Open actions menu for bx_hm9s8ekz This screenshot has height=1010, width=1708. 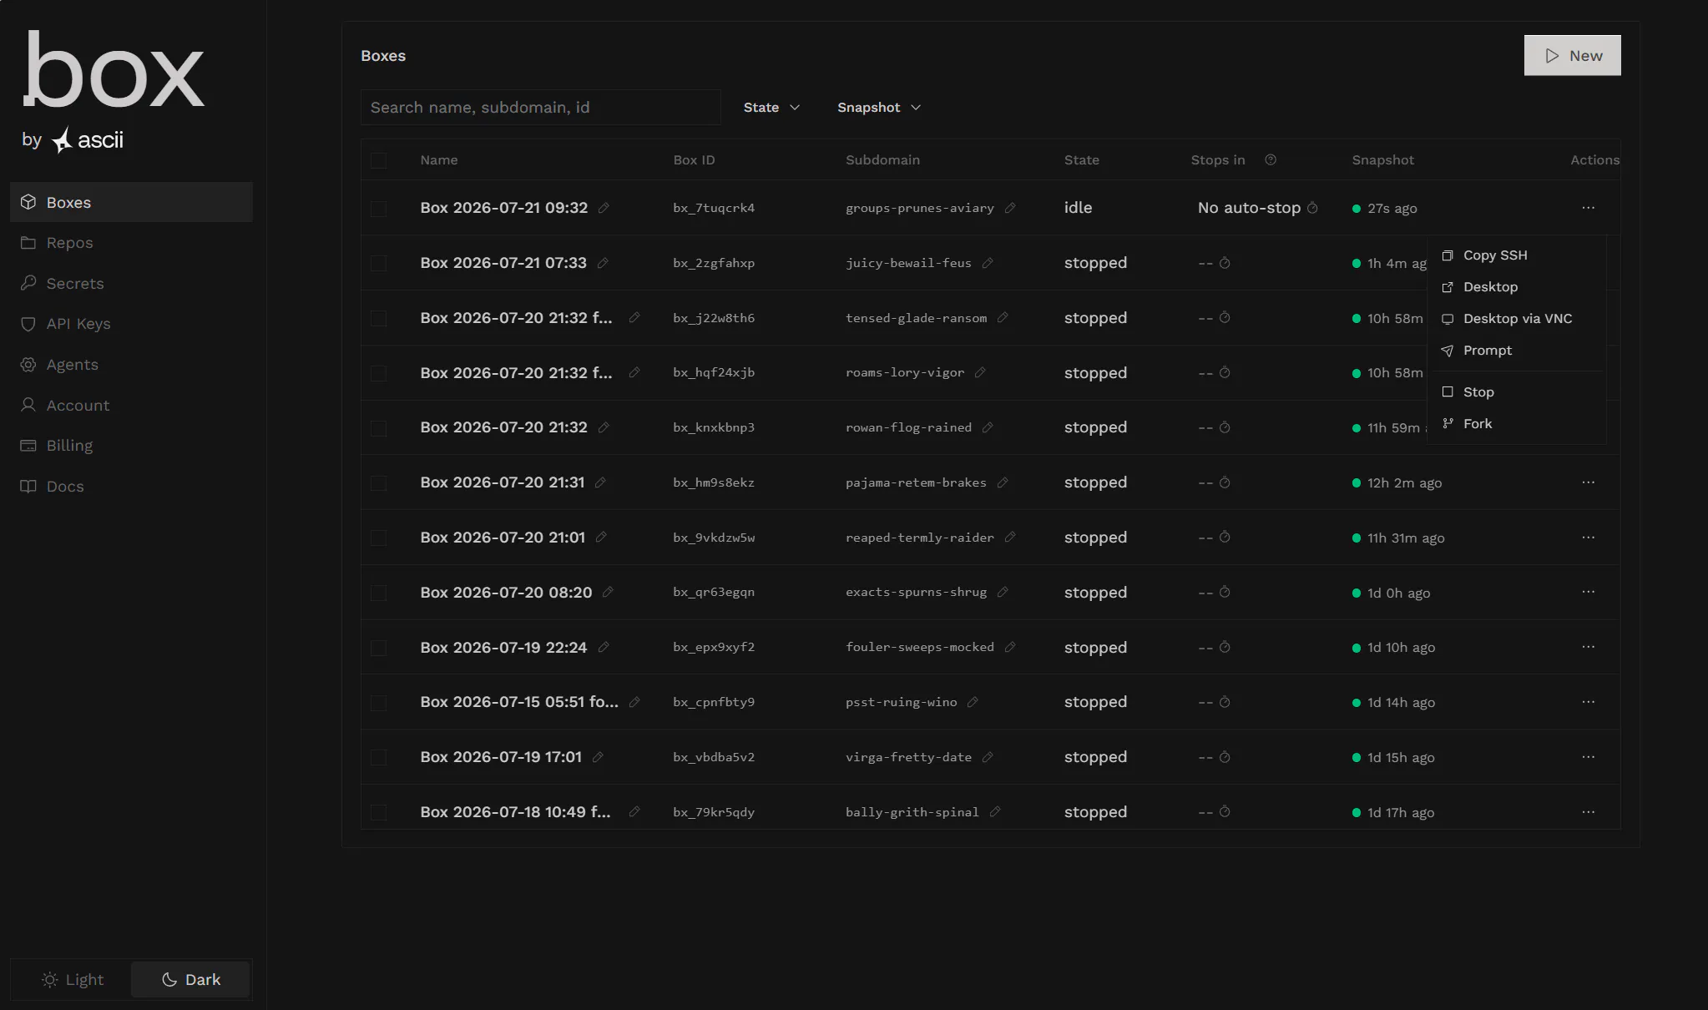pyautogui.click(x=1588, y=482)
